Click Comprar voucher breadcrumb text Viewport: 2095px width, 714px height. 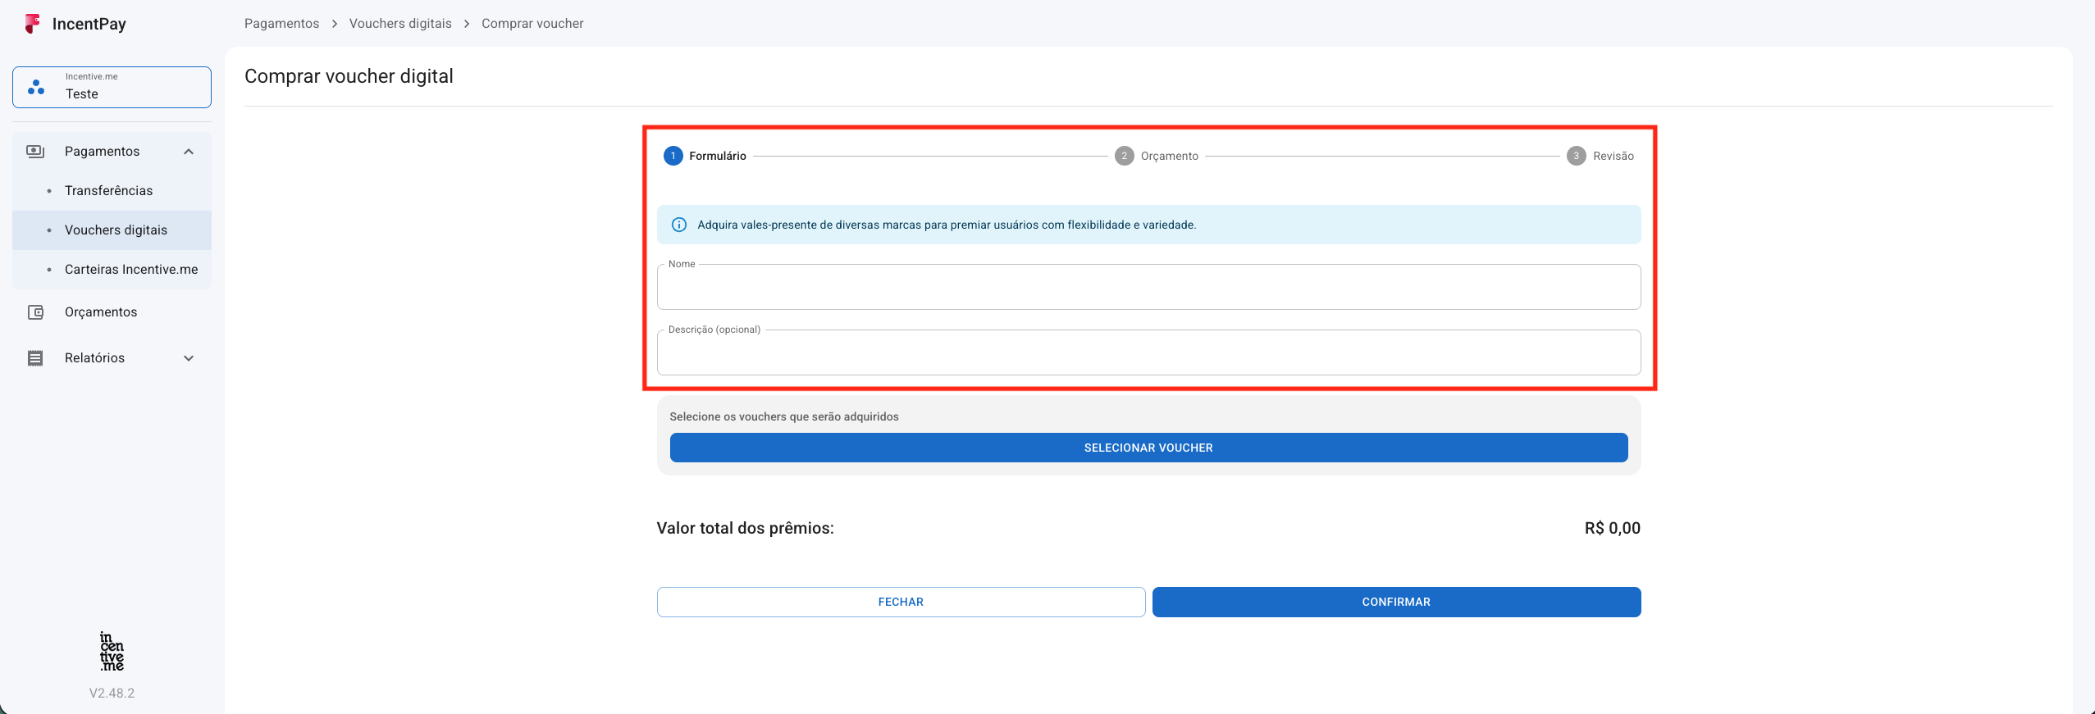tap(532, 24)
